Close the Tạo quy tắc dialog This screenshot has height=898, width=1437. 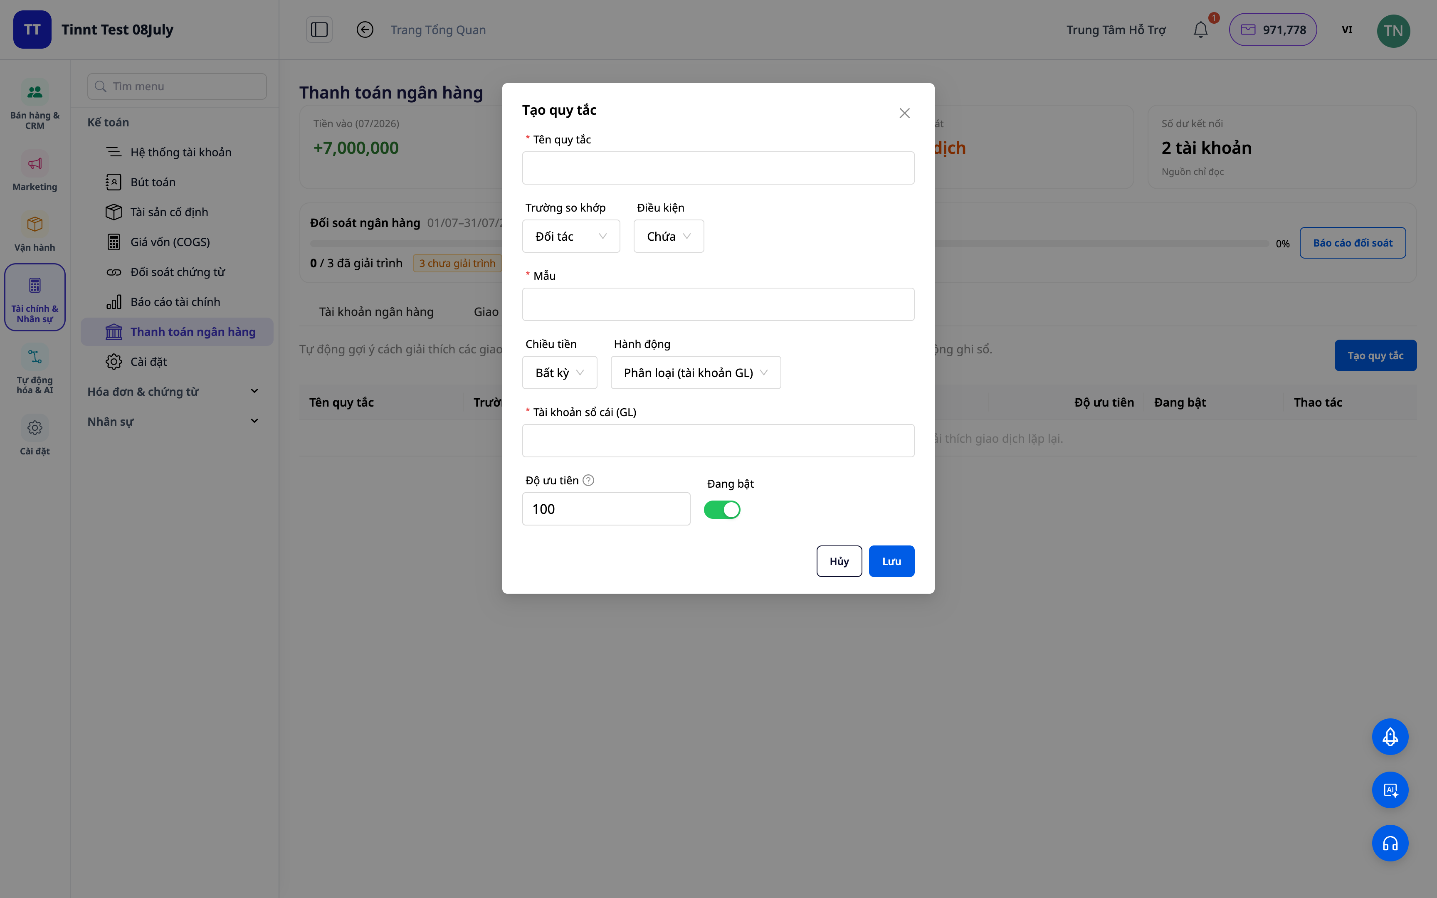click(x=904, y=113)
